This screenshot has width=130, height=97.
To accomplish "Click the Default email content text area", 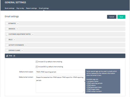I will pos(60,84).
